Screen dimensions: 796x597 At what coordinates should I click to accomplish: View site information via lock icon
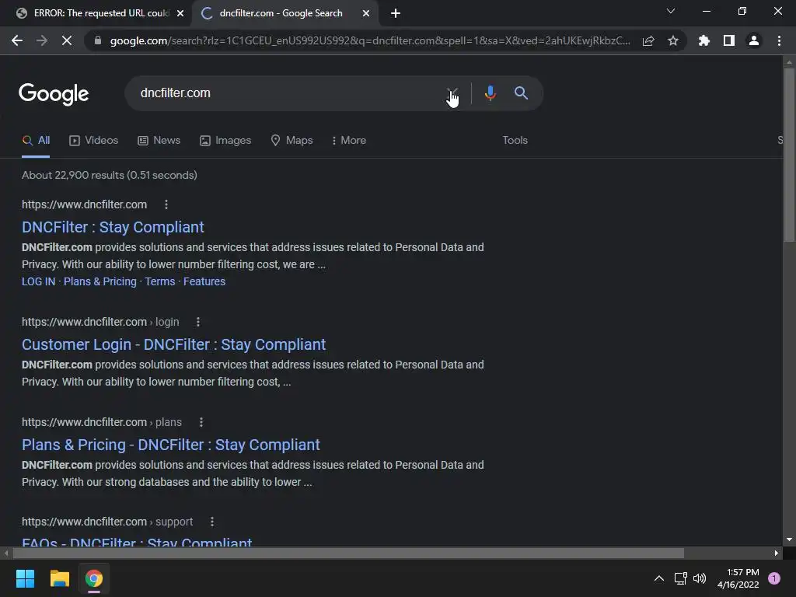pos(97,40)
